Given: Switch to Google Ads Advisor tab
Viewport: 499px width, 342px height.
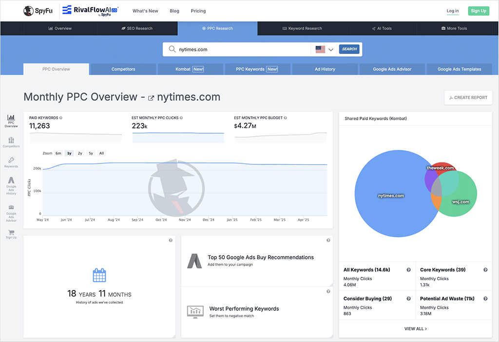Looking at the screenshot, I should point(392,69).
